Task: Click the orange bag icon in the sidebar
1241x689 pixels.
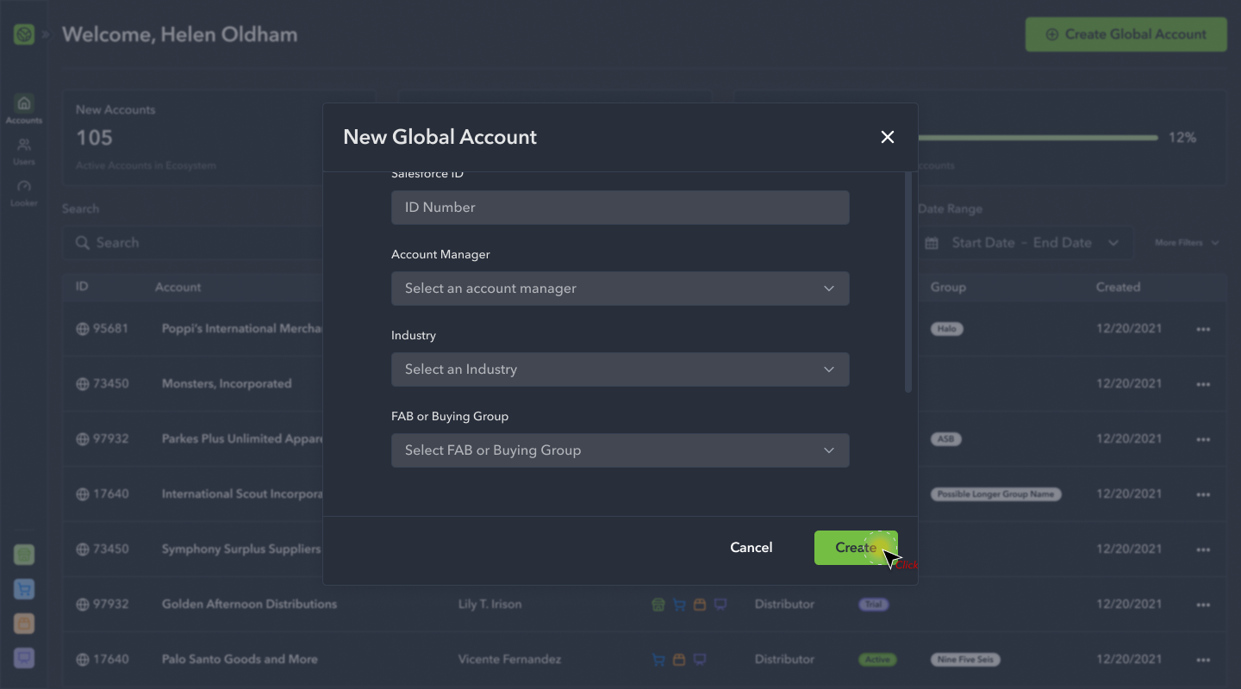Action: coord(23,624)
